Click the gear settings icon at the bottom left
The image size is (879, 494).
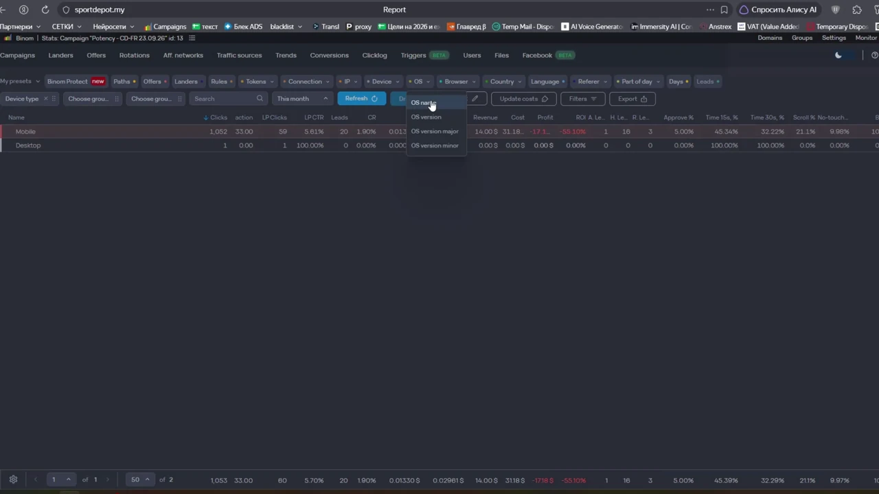13,480
